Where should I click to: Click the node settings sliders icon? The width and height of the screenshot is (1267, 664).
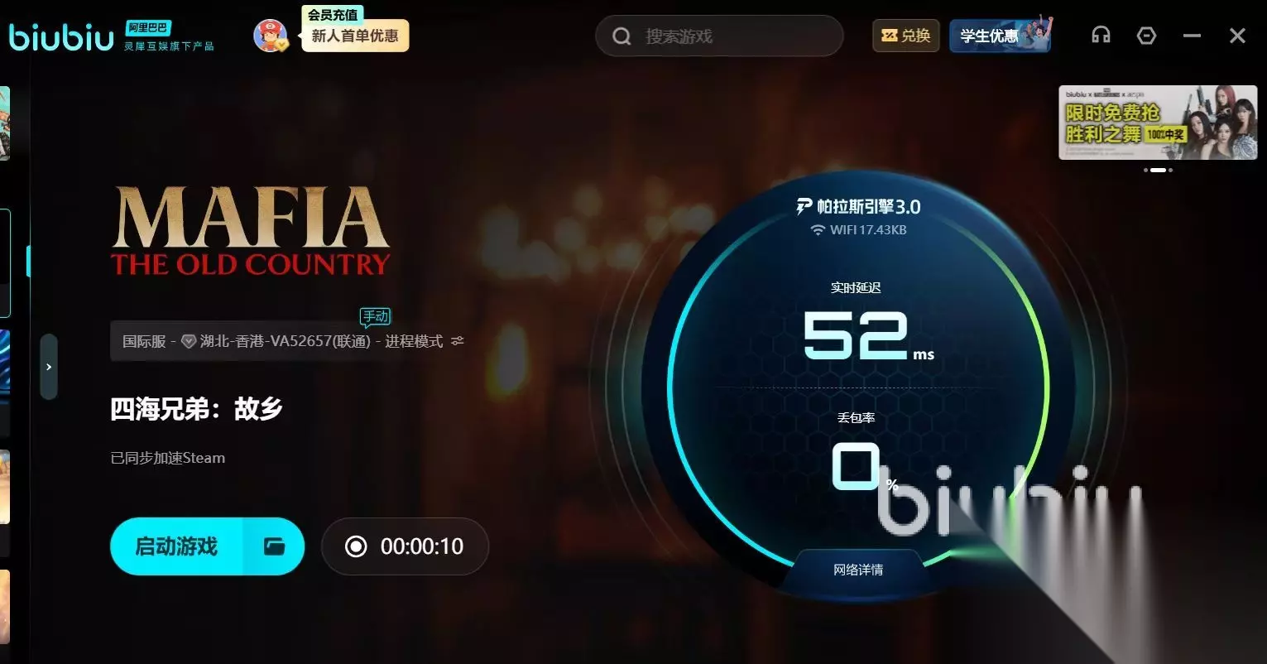(458, 341)
